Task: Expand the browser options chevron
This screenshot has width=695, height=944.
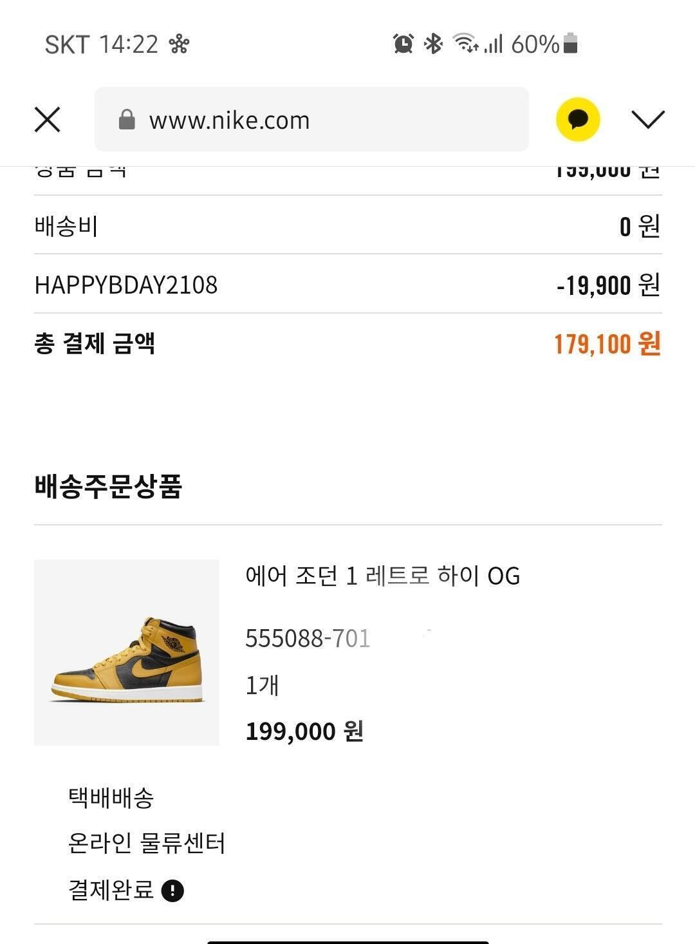Action: click(x=647, y=119)
